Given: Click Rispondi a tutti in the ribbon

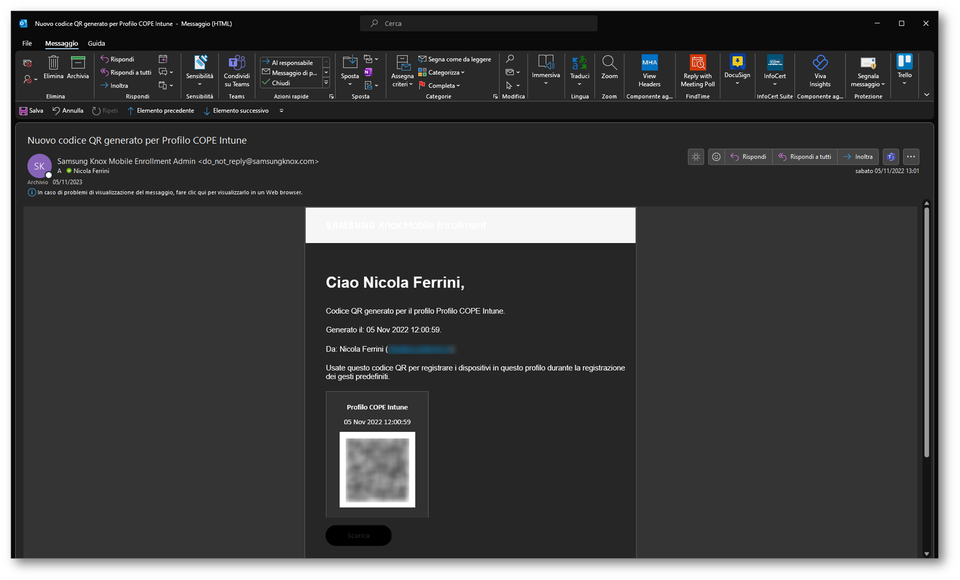Looking at the screenshot, I should (x=126, y=72).
